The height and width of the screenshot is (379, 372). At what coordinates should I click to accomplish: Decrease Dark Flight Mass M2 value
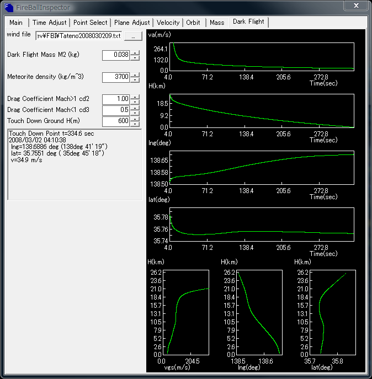tap(135, 58)
